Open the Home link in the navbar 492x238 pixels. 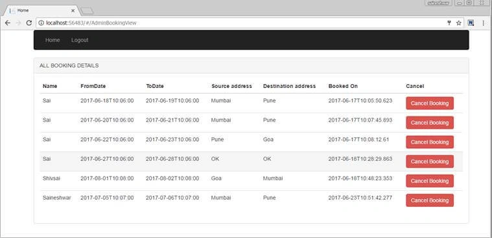pos(53,40)
